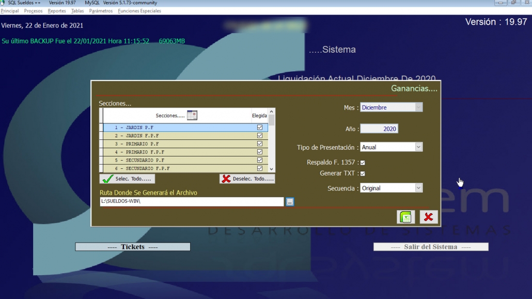This screenshot has width=532, height=299.
Task: Open the Mes dropdown showing Diciembre
Action: (419, 107)
